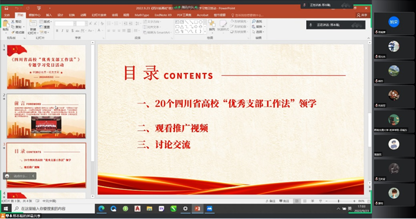Expand the shapes gallery more arrow
The width and height of the screenshot is (416, 219).
pos(204,32)
